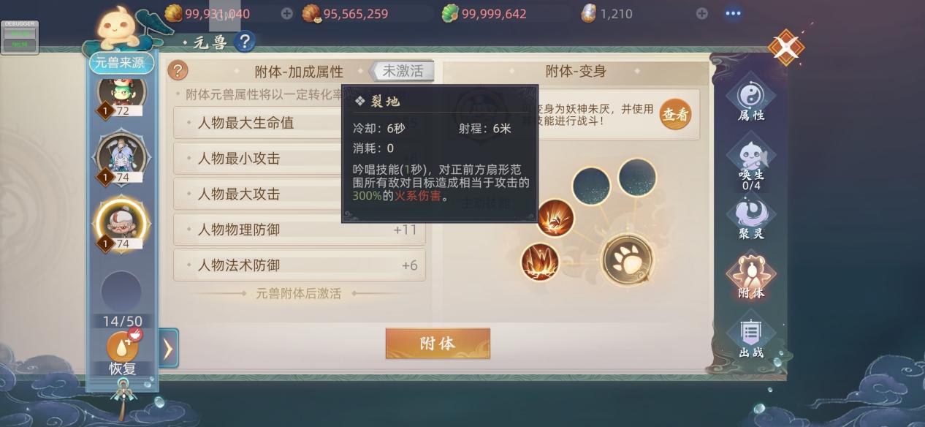Image resolution: width=925 pixels, height=427 pixels.
Task: Select the 聚灵 side icon
Action: [x=750, y=219]
